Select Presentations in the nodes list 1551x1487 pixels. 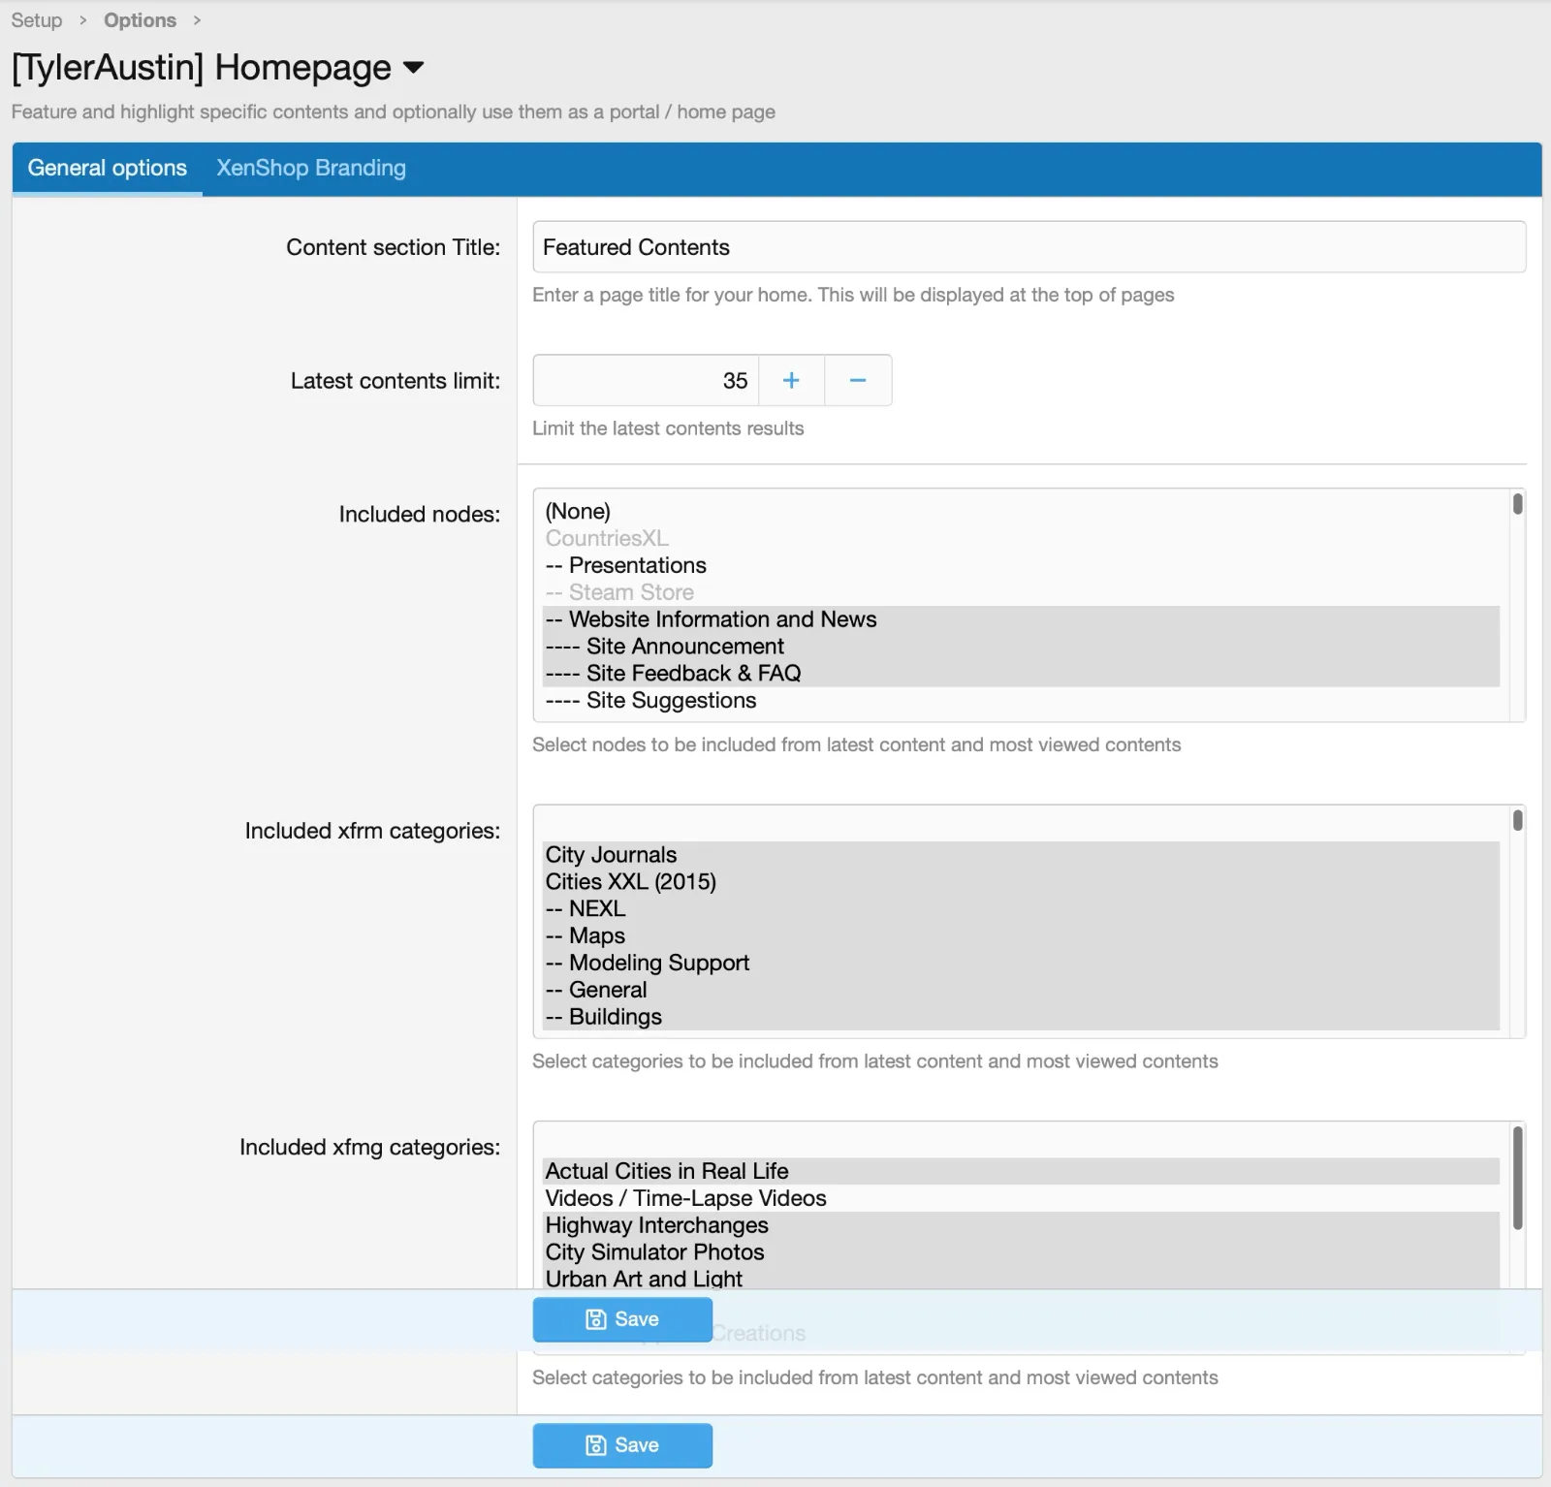(x=637, y=565)
